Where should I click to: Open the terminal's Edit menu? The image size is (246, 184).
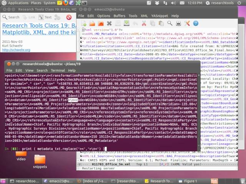tap(19, 71)
